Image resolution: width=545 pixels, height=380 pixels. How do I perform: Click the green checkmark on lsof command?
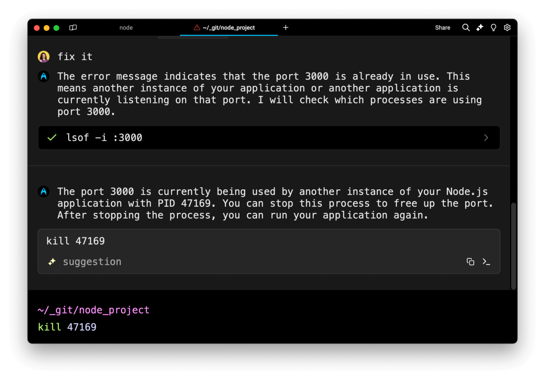(x=52, y=138)
